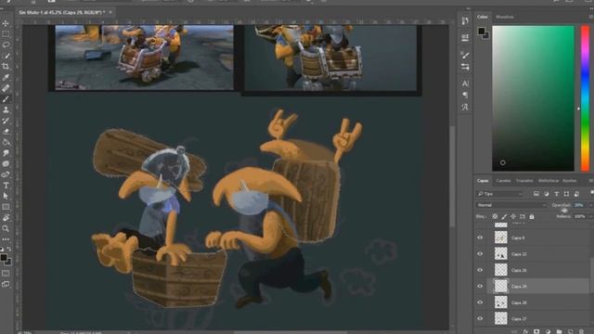Select the Magic Wand tool
594x334 pixels.
(6, 56)
